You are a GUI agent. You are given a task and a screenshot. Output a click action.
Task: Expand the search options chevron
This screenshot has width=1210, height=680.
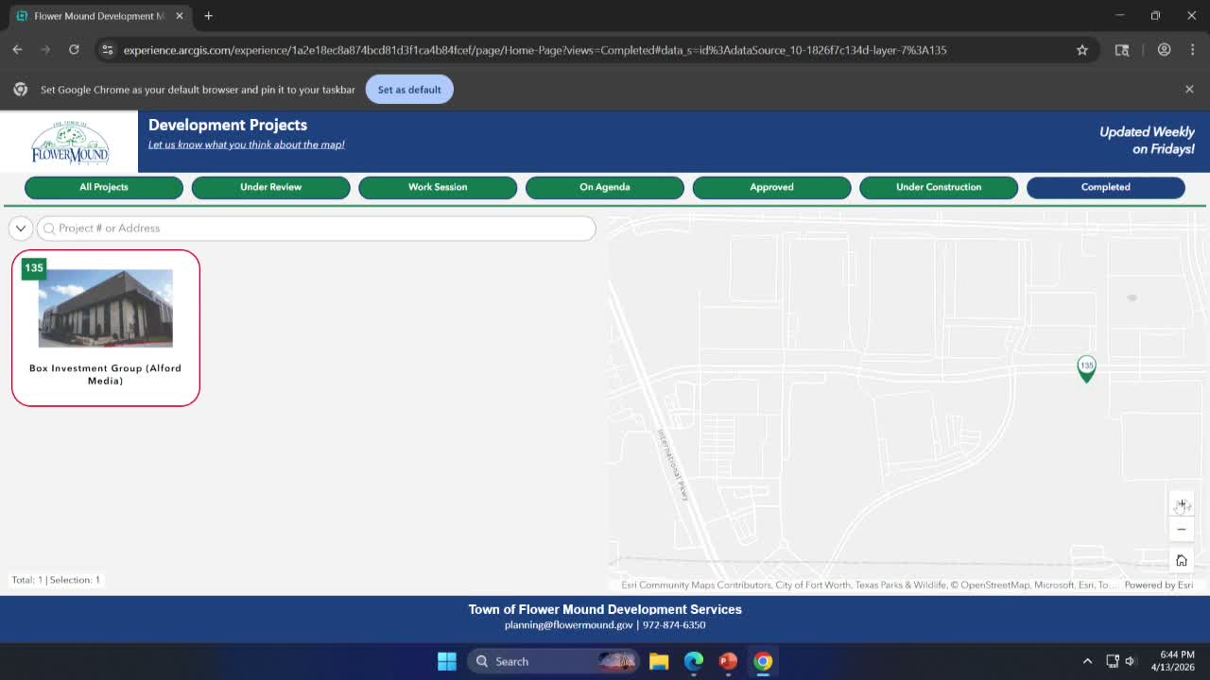tap(21, 229)
